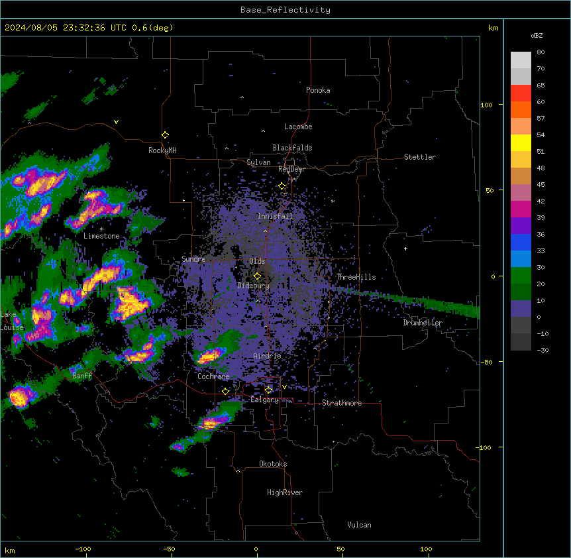571x558 pixels.
Task: Click the white asterisk marker above Limestone
Action: 101,229
